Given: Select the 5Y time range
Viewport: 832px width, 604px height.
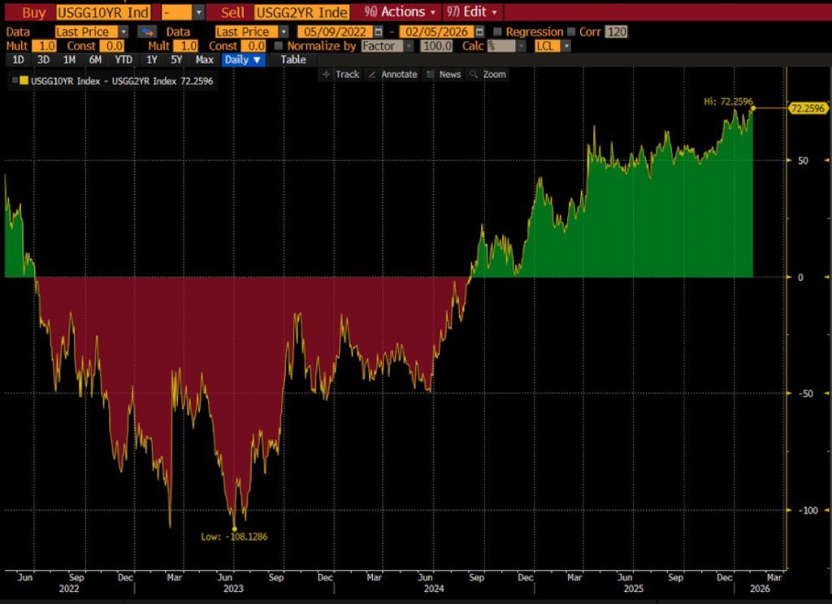Looking at the screenshot, I should (x=176, y=60).
